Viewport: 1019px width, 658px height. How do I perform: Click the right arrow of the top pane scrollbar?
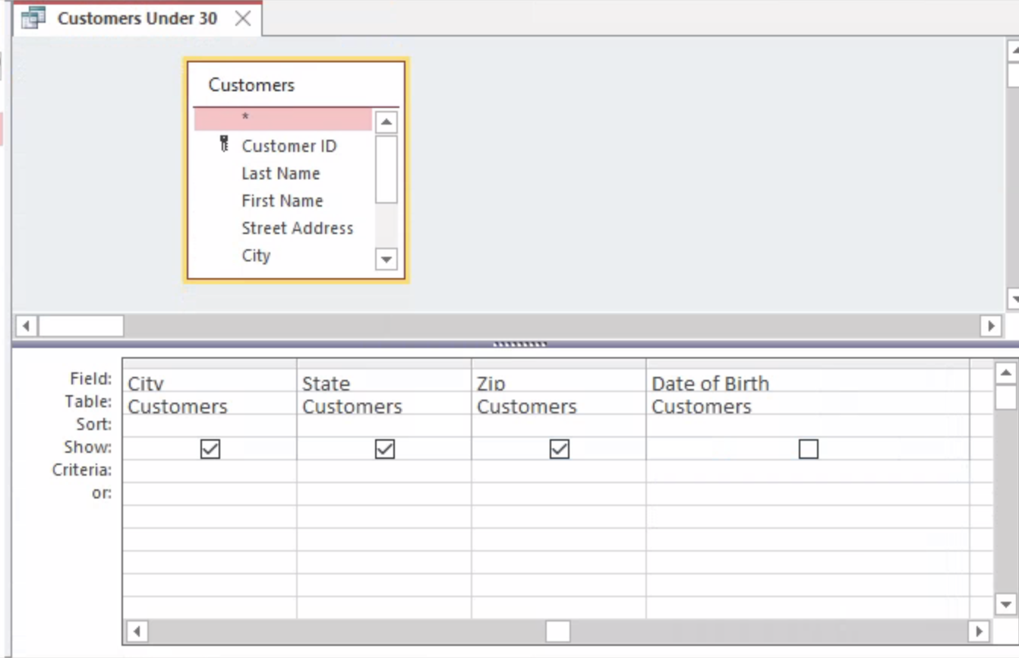click(x=992, y=325)
